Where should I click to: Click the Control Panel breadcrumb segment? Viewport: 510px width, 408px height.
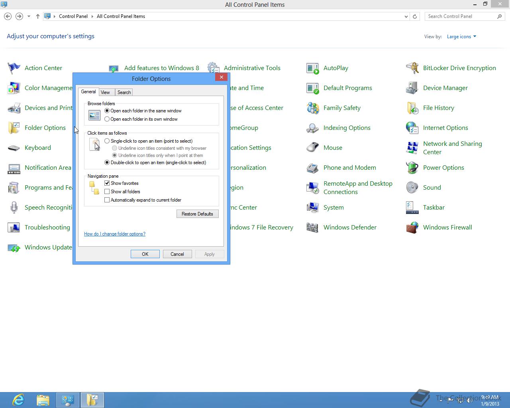(x=73, y=16)
